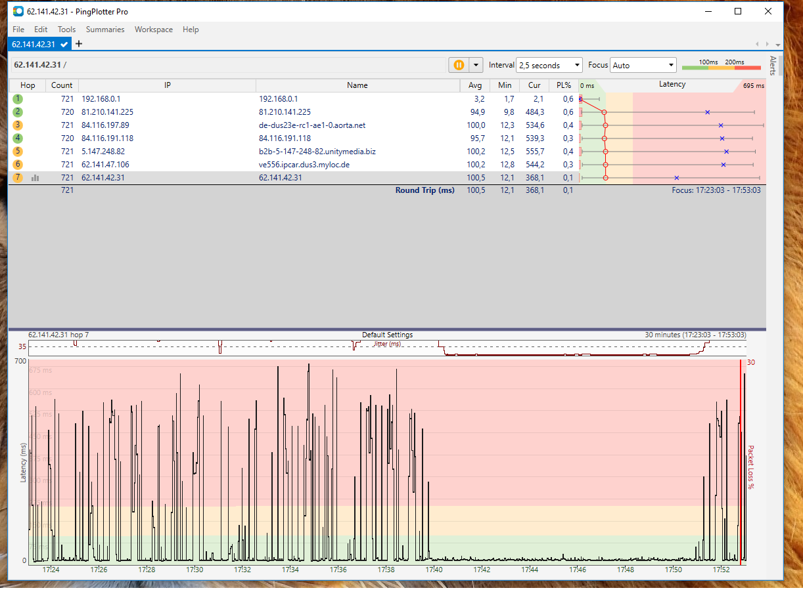The width and height of the screenshot is (803, 605).
Task: Click IP cell 192.168.0.1
Action: click(101, 99)
